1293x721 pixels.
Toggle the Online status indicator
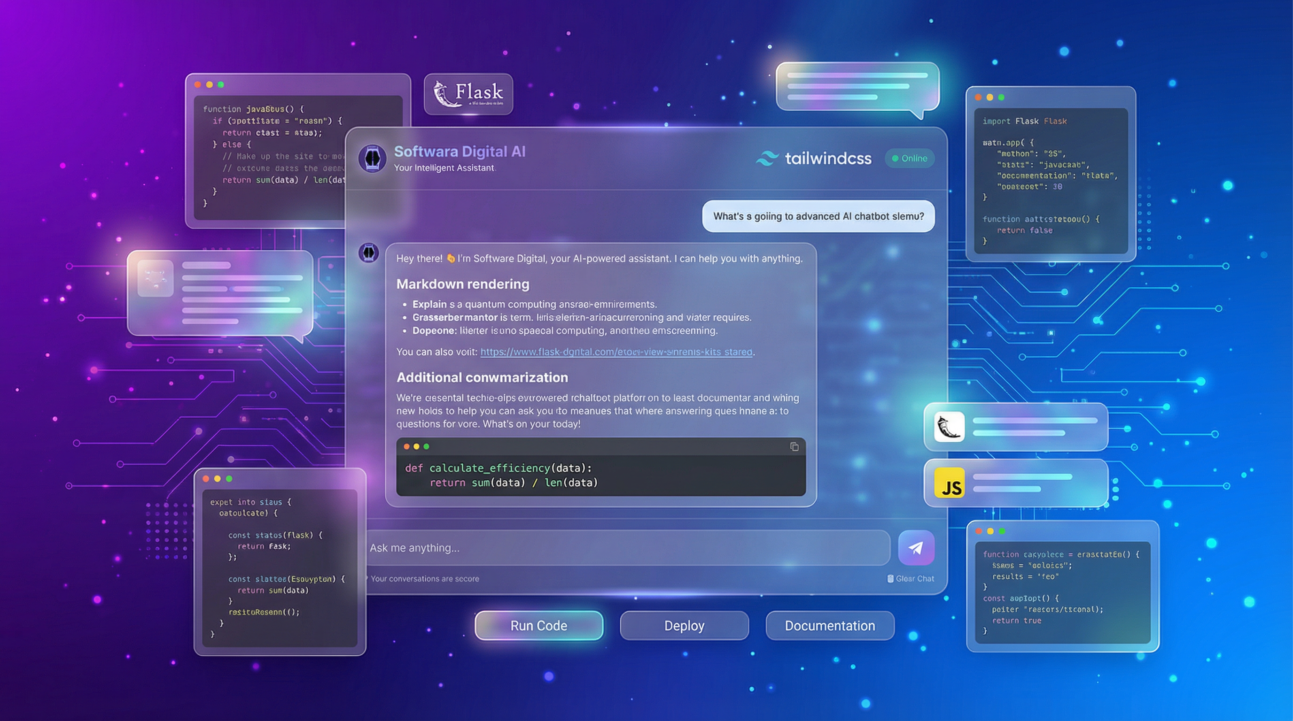(x=909, y=159)
